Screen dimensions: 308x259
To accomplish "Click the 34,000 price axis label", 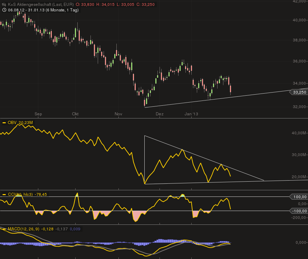I will pos(299,83).
